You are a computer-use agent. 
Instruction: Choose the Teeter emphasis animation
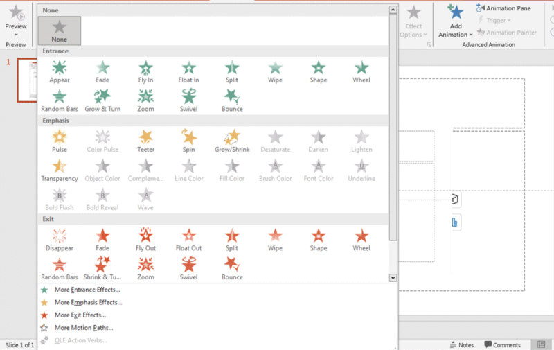click(x=145, y=141)
